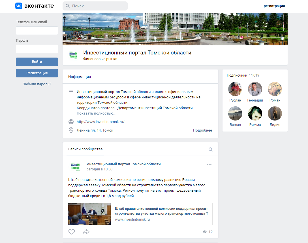Click name Геннадий under avatar
Viewport: 308px width, 243px height.
point(255,100)
